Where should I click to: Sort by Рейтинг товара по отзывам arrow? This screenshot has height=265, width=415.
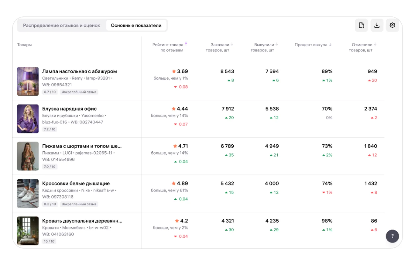tap(186, 44)
